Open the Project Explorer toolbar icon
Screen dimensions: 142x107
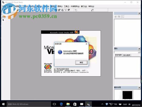[56, 10]
